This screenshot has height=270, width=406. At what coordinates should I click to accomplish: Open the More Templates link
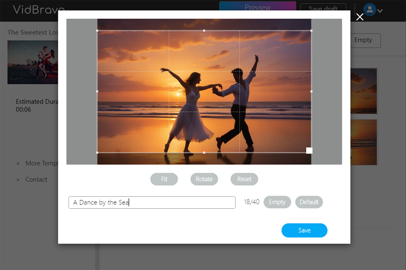(x=41, y=163)
